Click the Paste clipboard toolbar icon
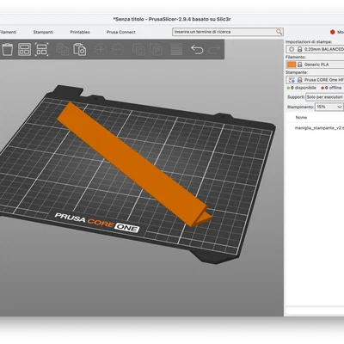Image resolution: width=344 pixels, height=344 pixels. click(x=79, y=49)
